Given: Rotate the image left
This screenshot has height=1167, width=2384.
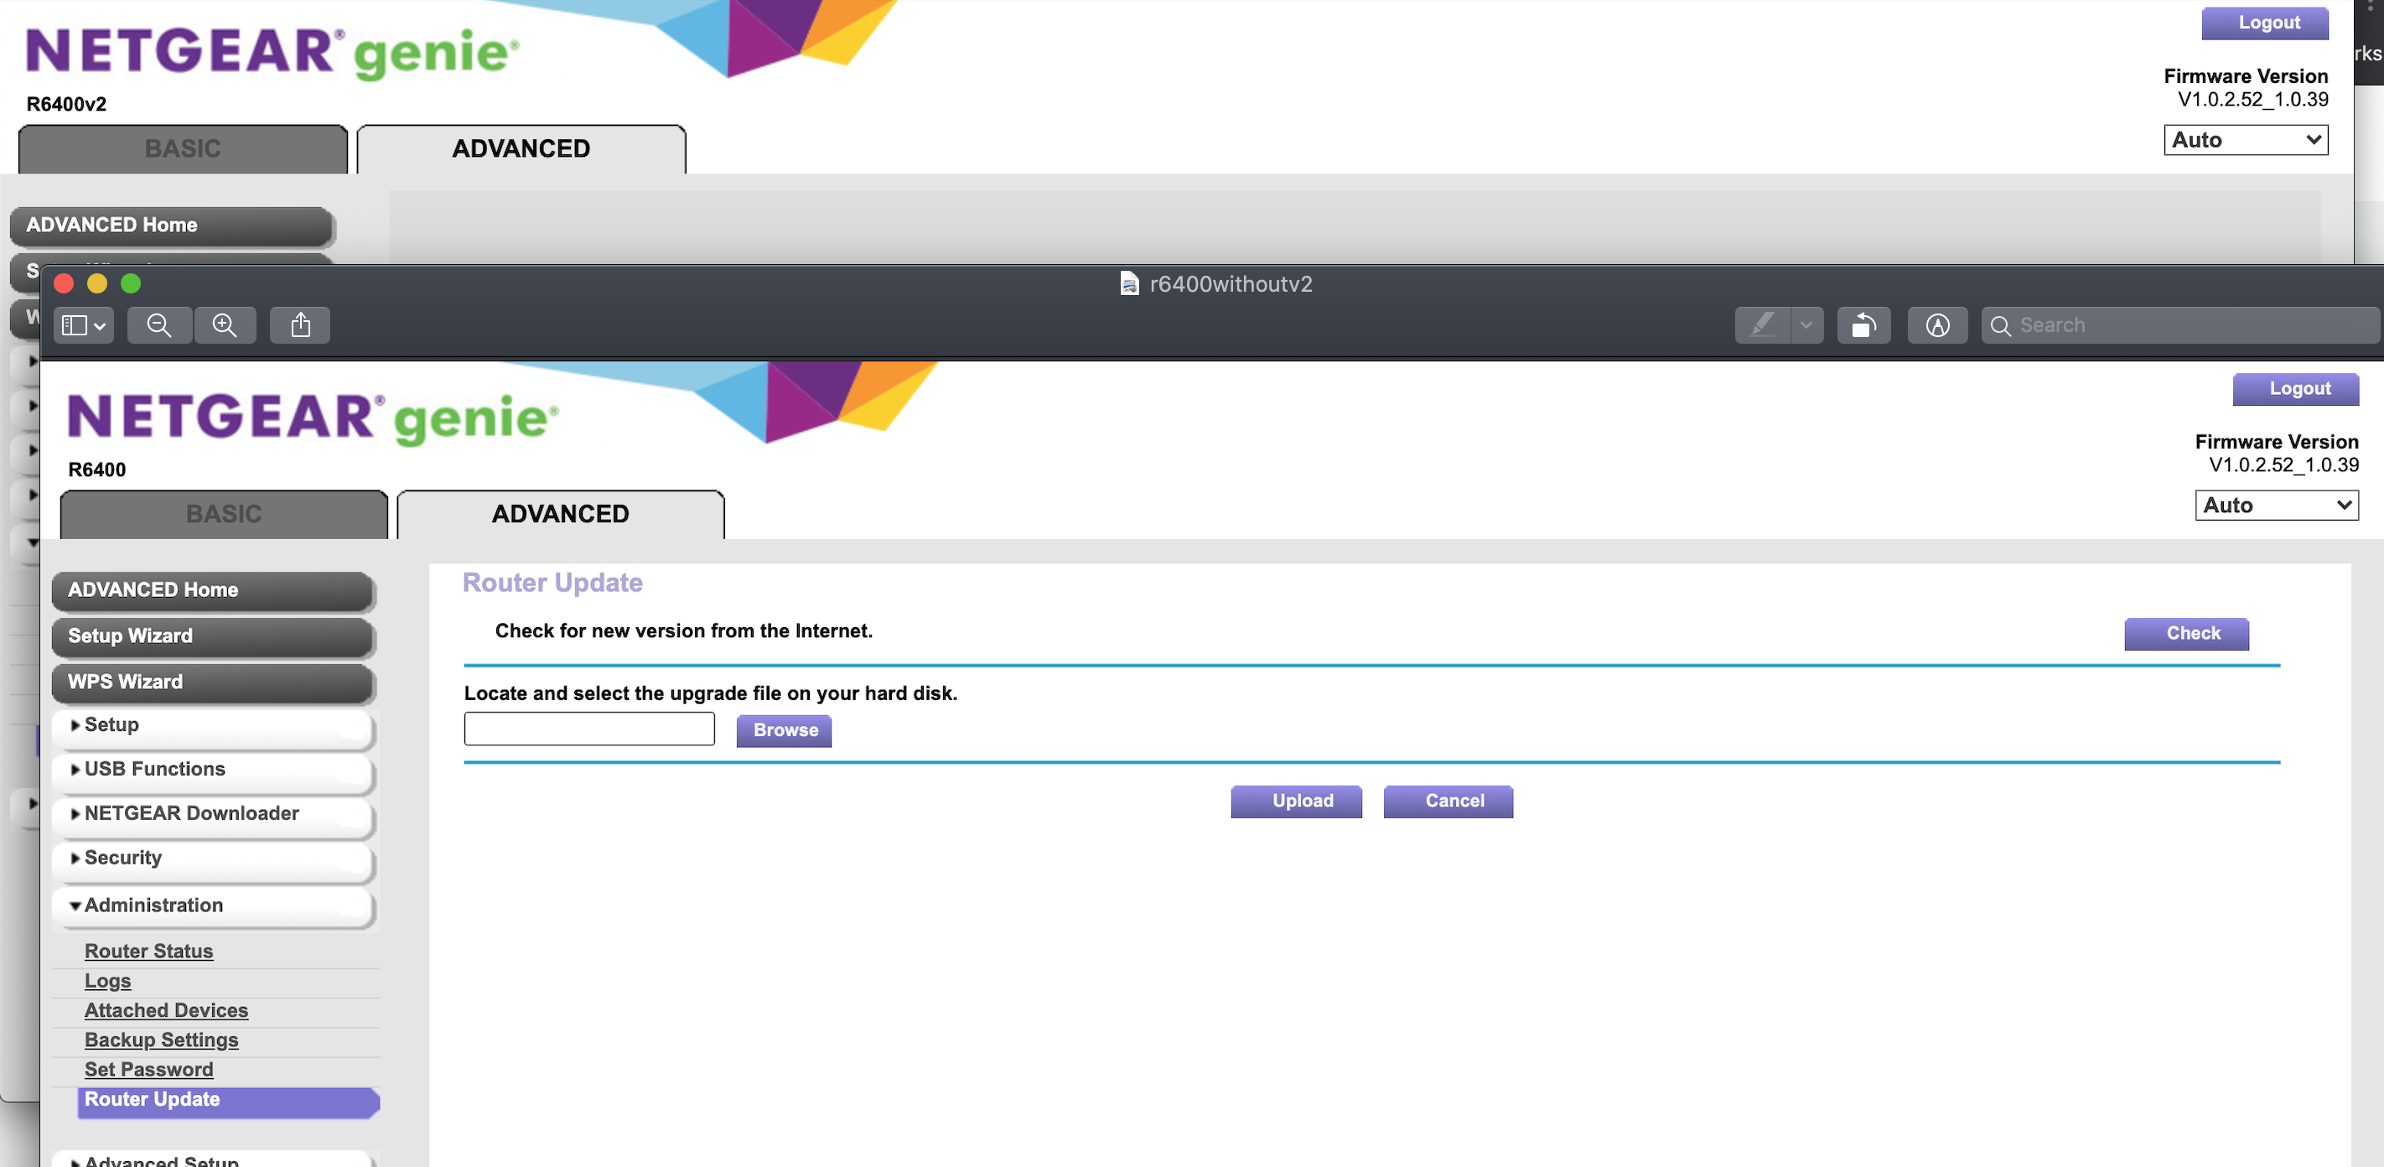Looking at the screenshot, I should pyautogui.click(x=1863, y=324).
